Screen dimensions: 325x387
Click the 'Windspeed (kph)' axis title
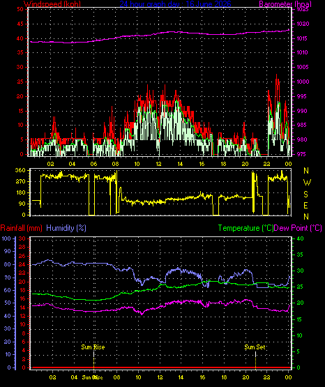(52, 4)
